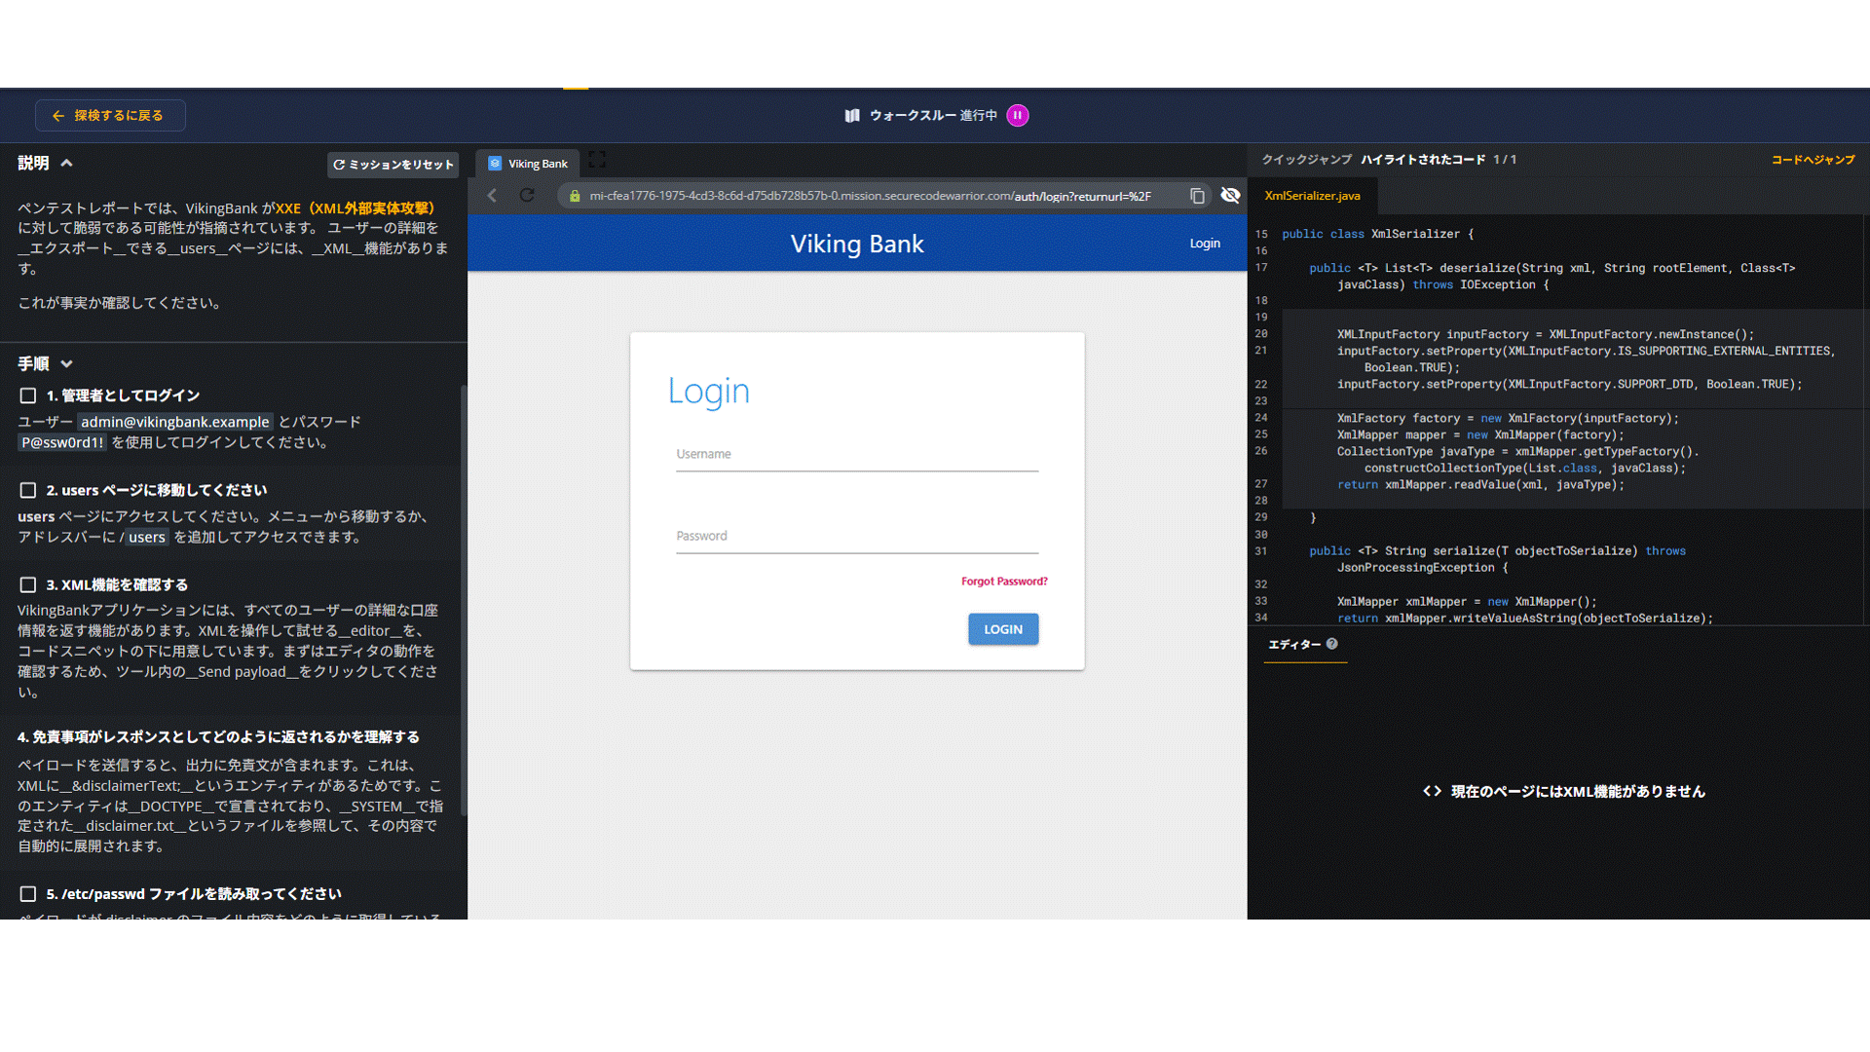
Task: Click the fullscreen expand icon beside Viking Bank tab
Action: click(597, 160)
